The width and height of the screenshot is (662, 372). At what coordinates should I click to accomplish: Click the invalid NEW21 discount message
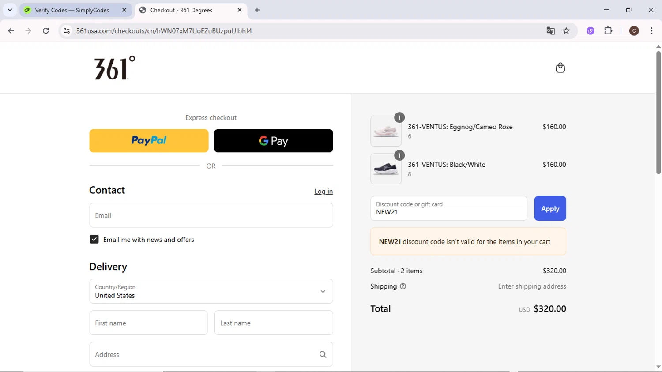(x=468, y=241)
